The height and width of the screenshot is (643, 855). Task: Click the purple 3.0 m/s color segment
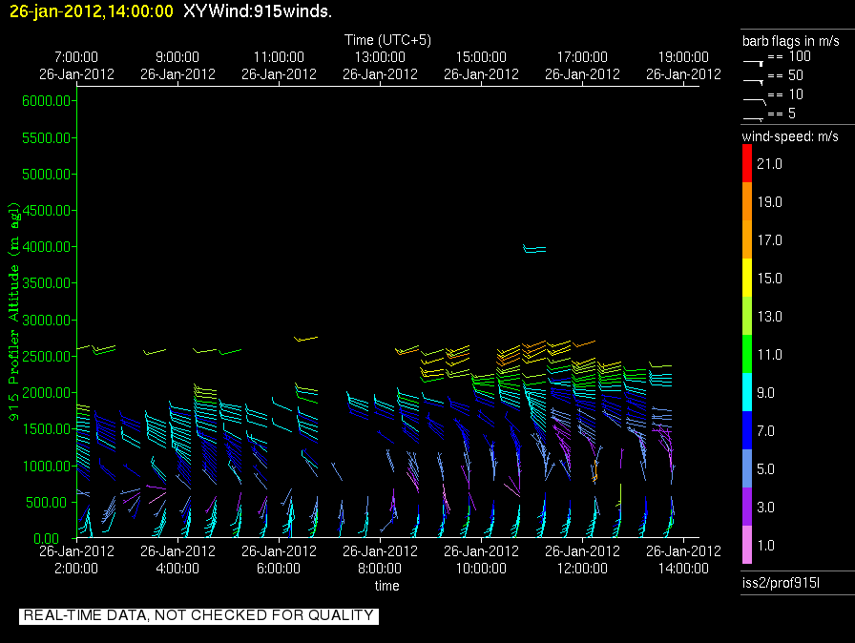click(x=747, y=507)
